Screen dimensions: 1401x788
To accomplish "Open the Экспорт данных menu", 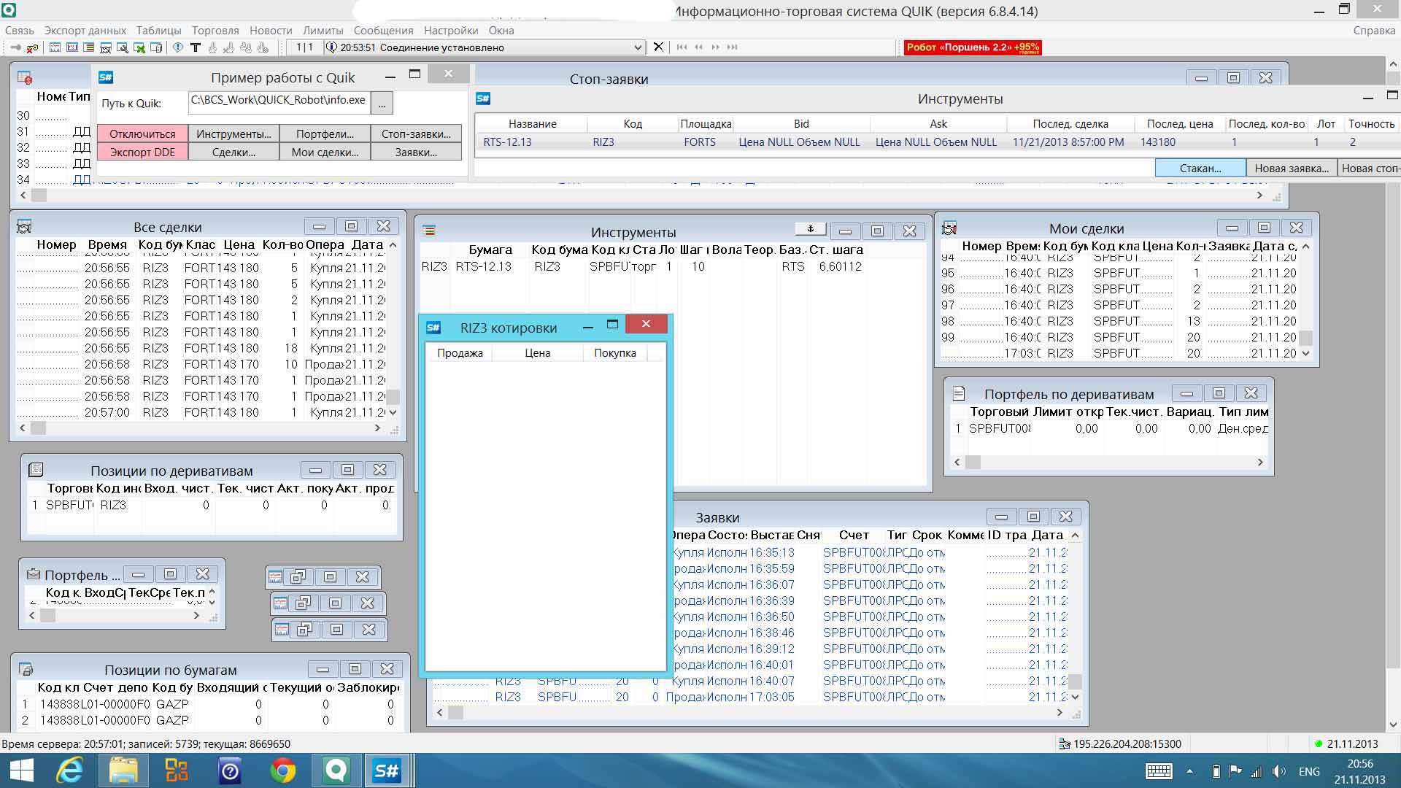I will click(85, 31).
